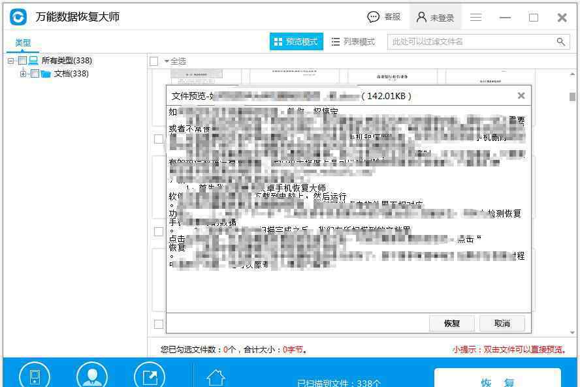Image resolution: width=580 pixels, height=387 pixels.
Task: Click the large 恢复 button in bottom bar
Action: (x=498, y=379)
